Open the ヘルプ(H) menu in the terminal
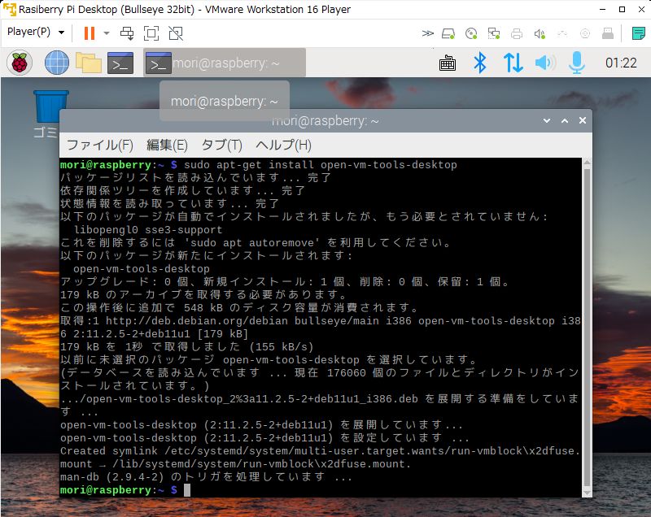The height and width of the screenshot is (517, 651). [x=283, y=146]
